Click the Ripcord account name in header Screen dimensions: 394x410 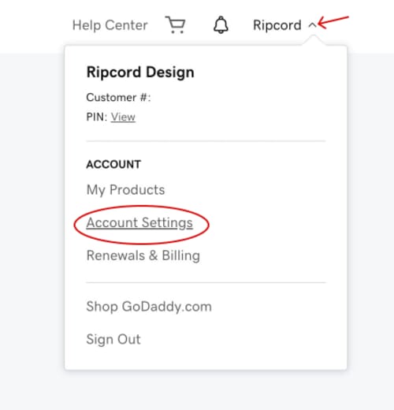click(x=277, y=25)
